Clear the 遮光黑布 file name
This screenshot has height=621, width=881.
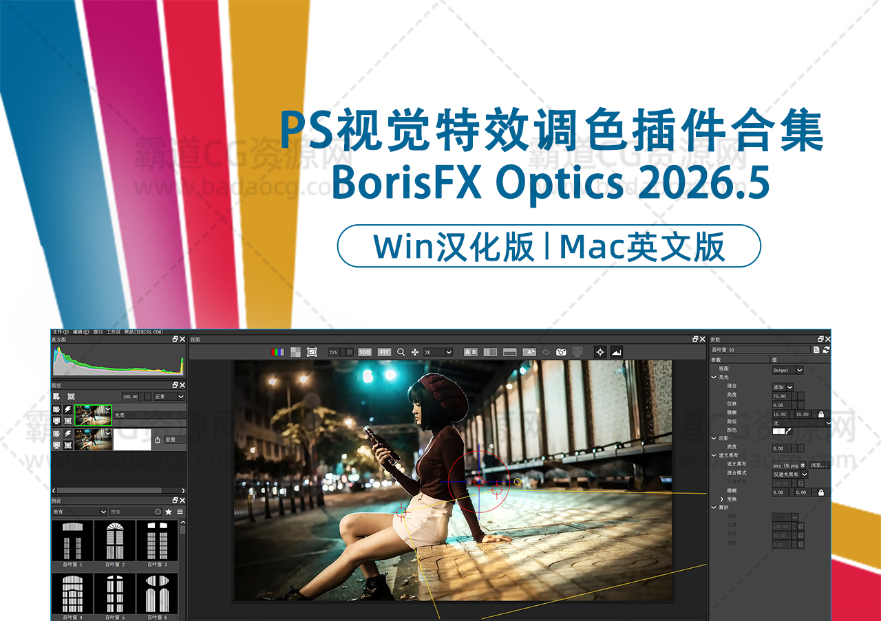pos(803,465)
